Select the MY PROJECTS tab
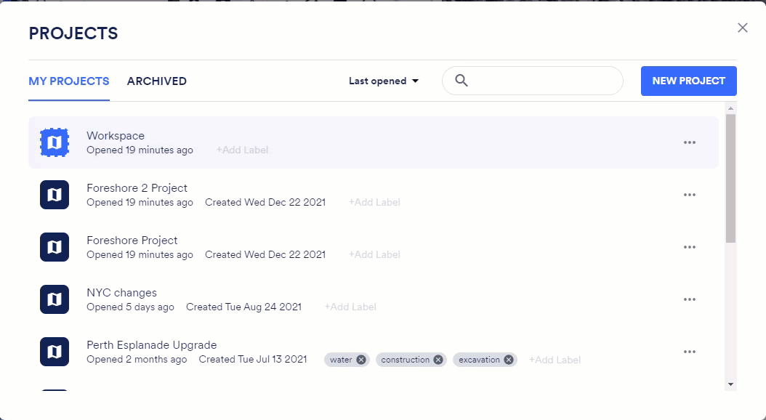The width and height of the screenshot is (766, 420). pyautogui.click(x=68, y=81)
